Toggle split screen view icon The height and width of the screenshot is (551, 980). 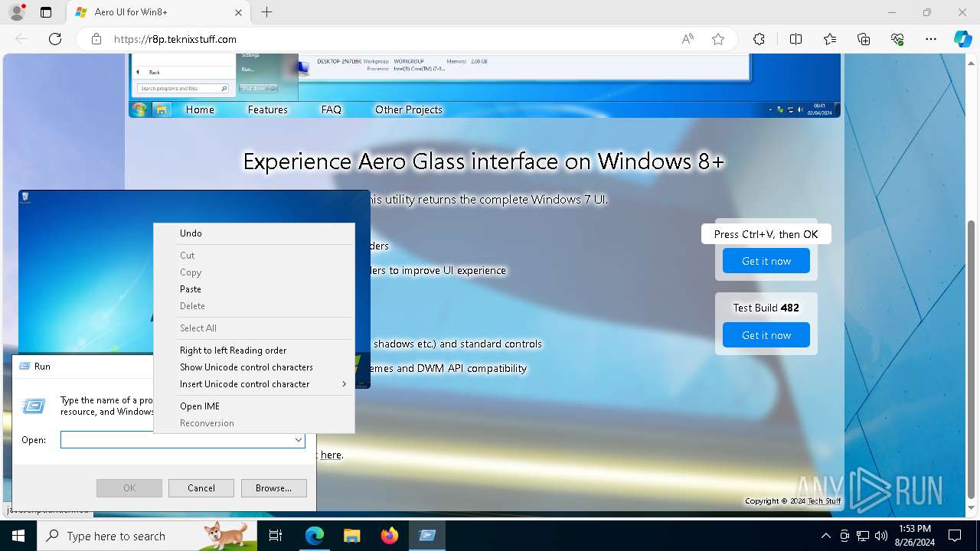coord(795,39)
